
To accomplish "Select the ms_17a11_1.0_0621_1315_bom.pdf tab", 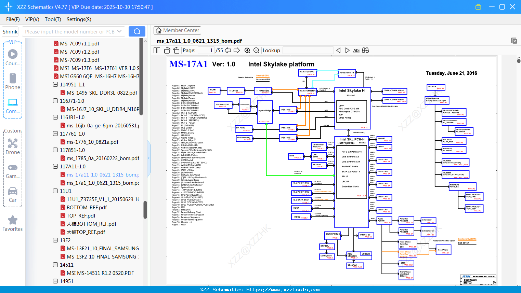I will (x=199, y=41).
